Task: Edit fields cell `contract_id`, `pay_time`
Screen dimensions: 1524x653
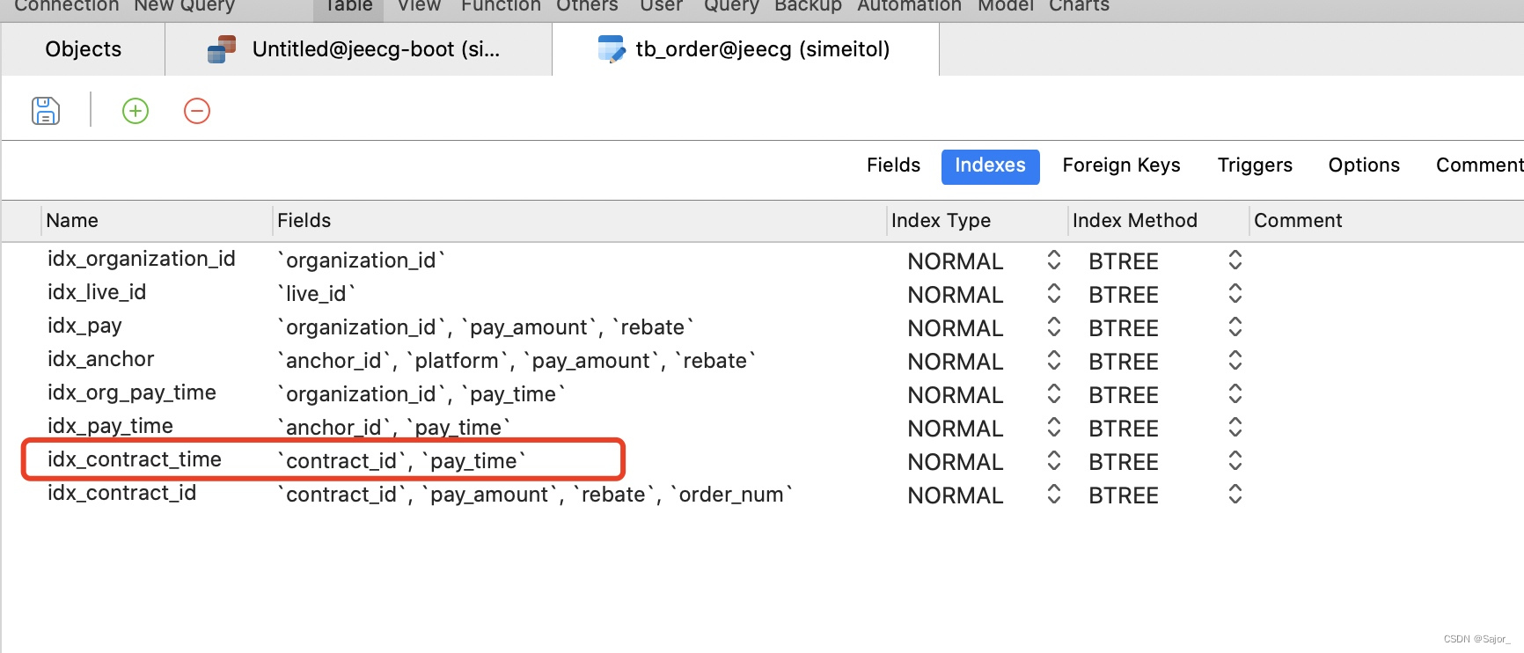Action: click(x=402, y=461)
